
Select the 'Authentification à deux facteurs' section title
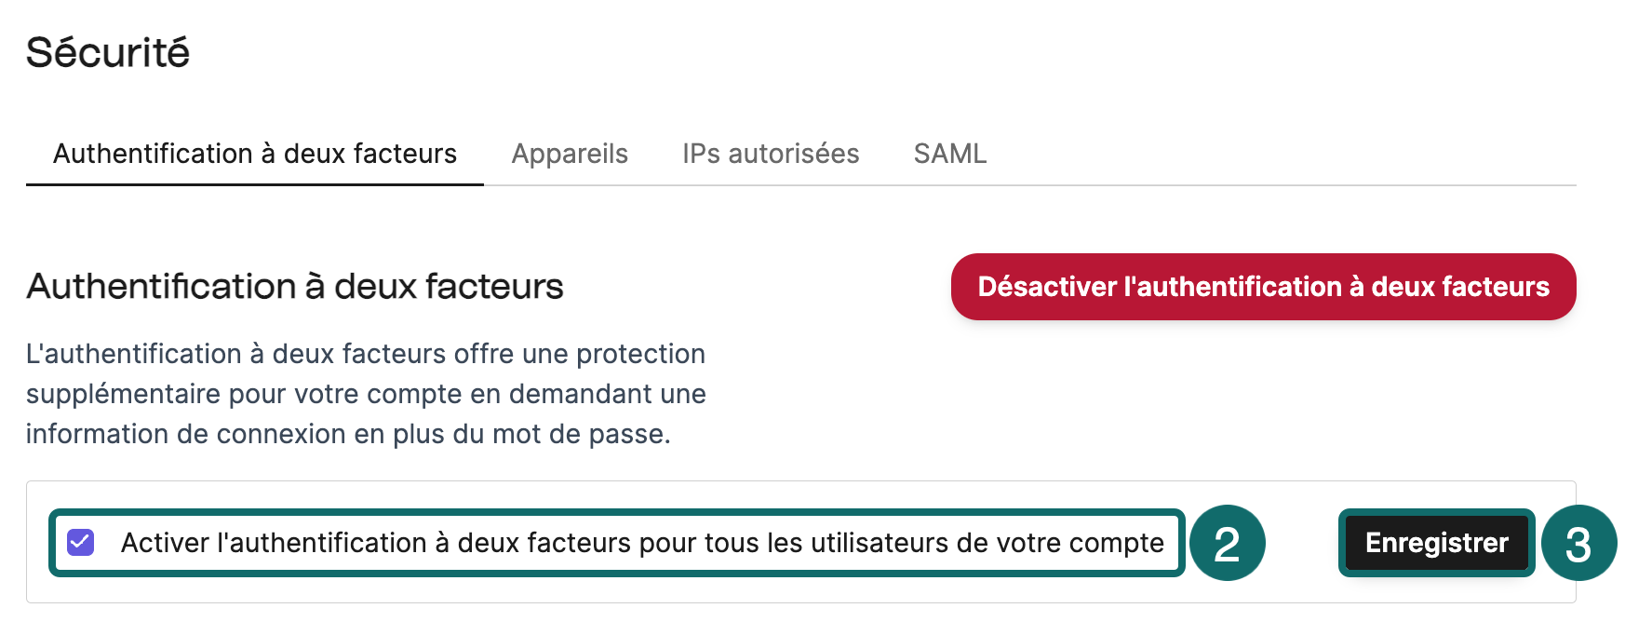(x=294, y=286)
